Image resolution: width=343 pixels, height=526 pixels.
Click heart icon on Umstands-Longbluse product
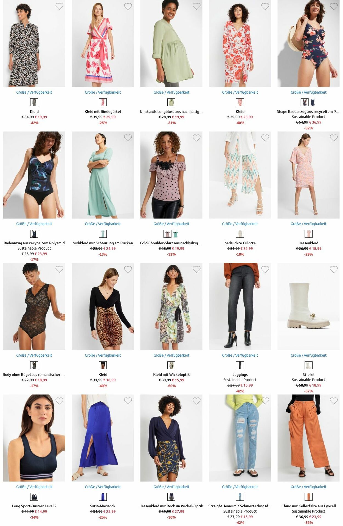click(196, 6)
